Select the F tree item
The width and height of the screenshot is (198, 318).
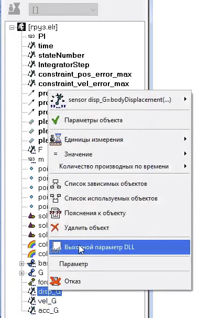pyautogui.click(x=40, y=150)
